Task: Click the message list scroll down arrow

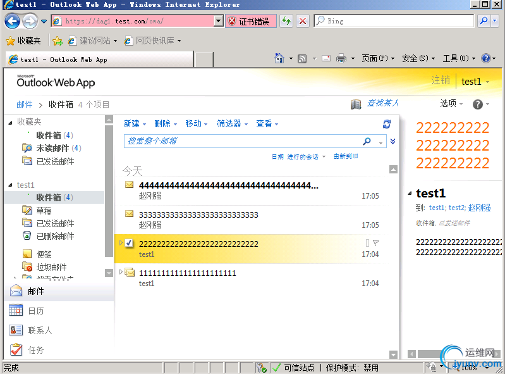Action: (393, 354)
